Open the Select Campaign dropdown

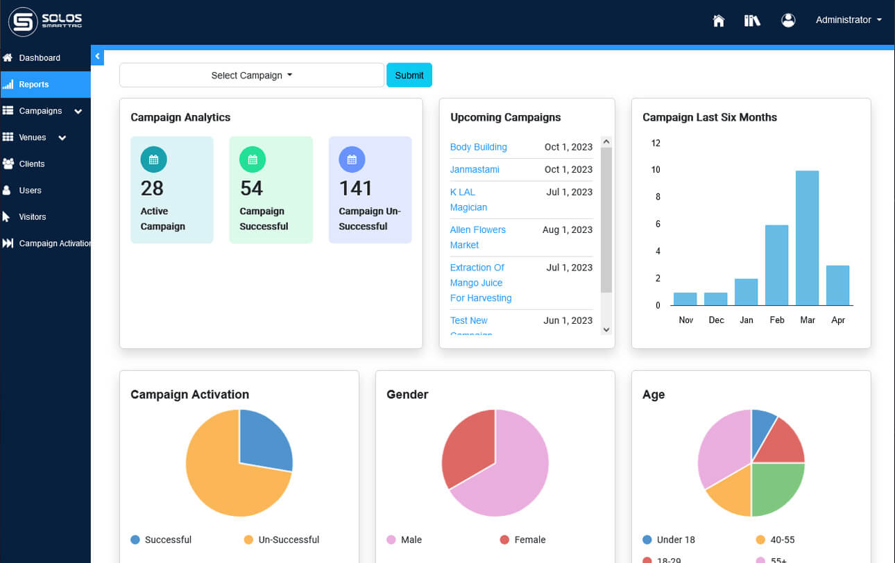pos(252,76)
